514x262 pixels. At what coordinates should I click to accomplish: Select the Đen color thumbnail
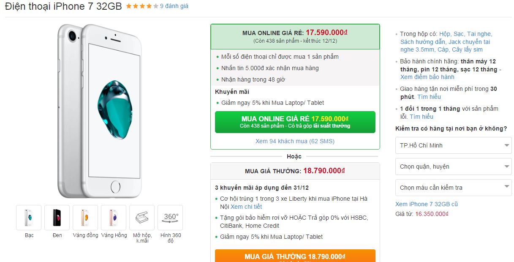57,217
